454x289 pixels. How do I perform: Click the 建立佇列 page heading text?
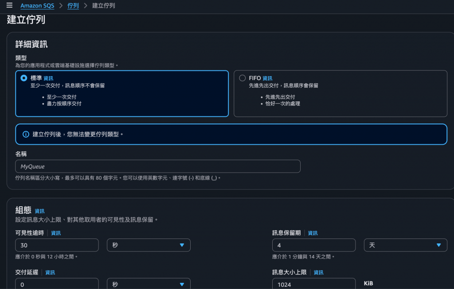tap(26, 19)
